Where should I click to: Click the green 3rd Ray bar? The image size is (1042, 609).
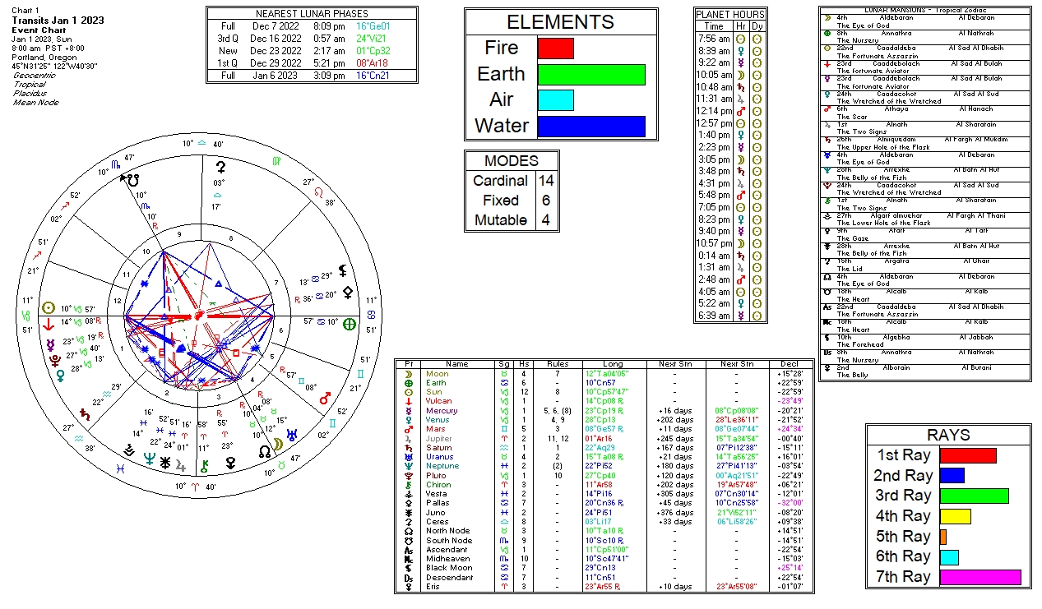click(x=975, y=496)
